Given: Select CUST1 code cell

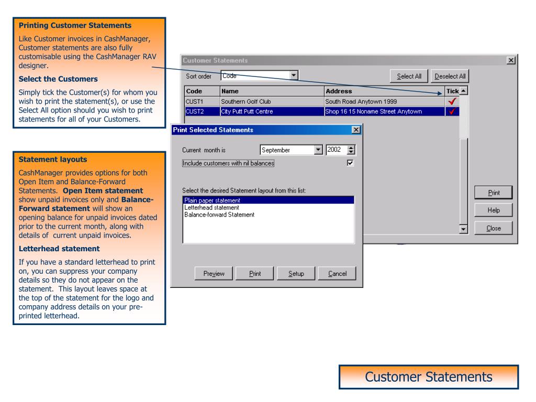Looking at the screenshot, I should pyautogui.click(x=203, y=102).
